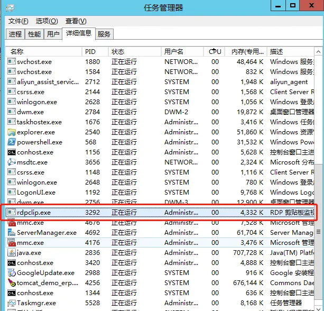Click the LogonUI.exe process icon
Viewport: 324px width, 311px height.
click(12, 192)
